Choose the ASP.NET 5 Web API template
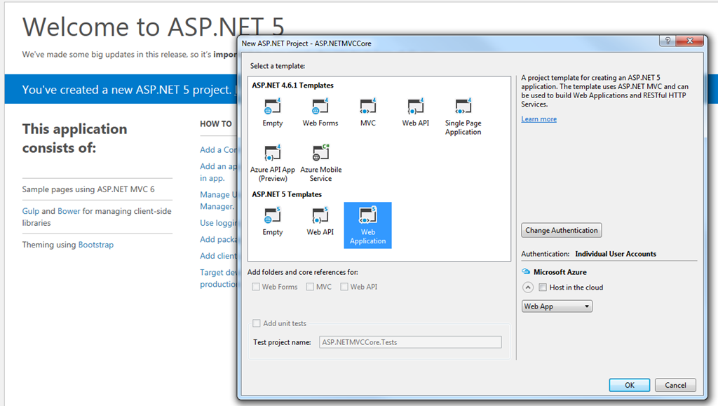The image size is (718, 406). [x=320, y=222]
